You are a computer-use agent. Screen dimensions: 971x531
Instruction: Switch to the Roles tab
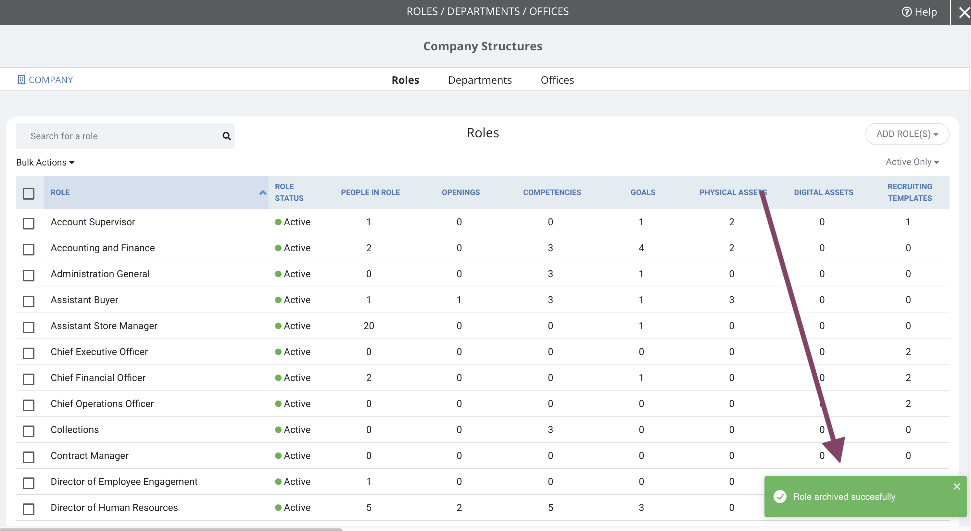[x=405, y=80]
